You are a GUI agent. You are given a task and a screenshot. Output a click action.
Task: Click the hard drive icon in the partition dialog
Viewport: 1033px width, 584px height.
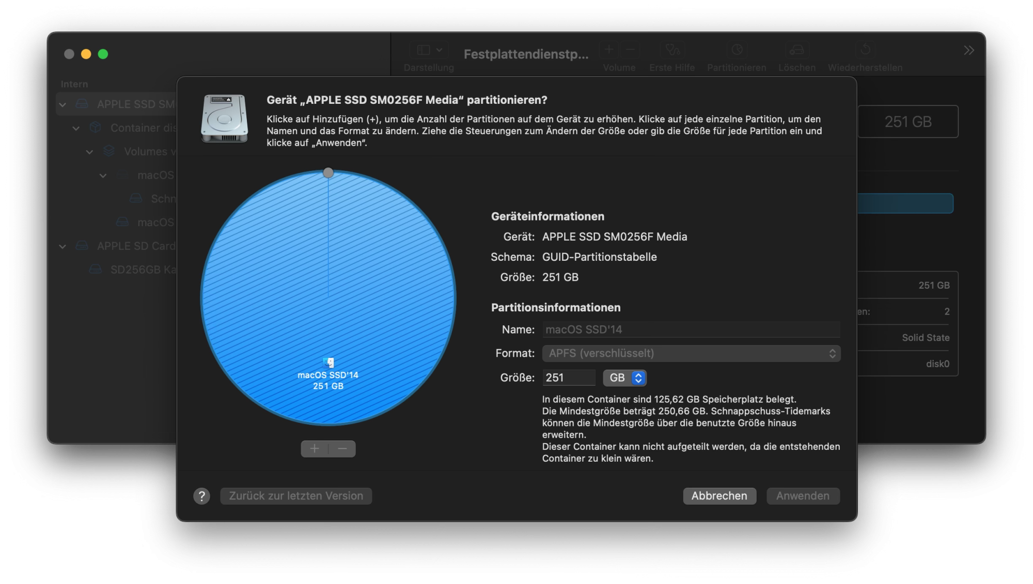[x=224, y=118]
